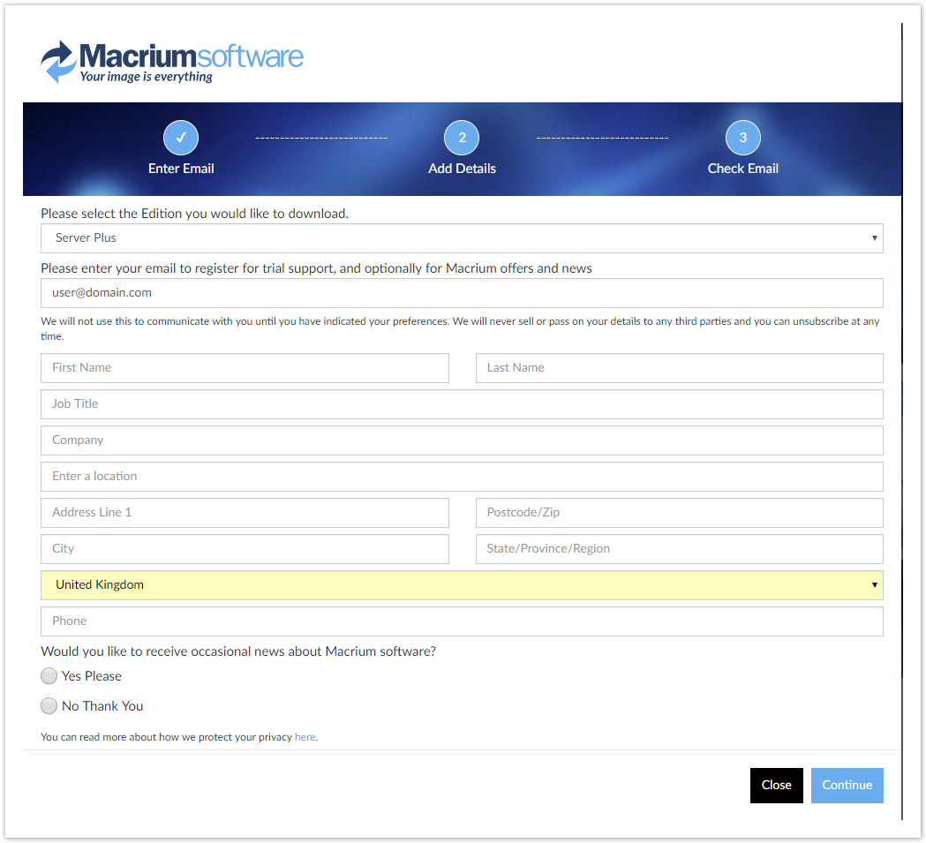Focus the email address field
926x843 pixels.
tap(462, 293)
